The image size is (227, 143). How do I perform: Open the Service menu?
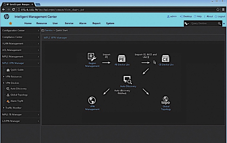click(x=69, y=23)
